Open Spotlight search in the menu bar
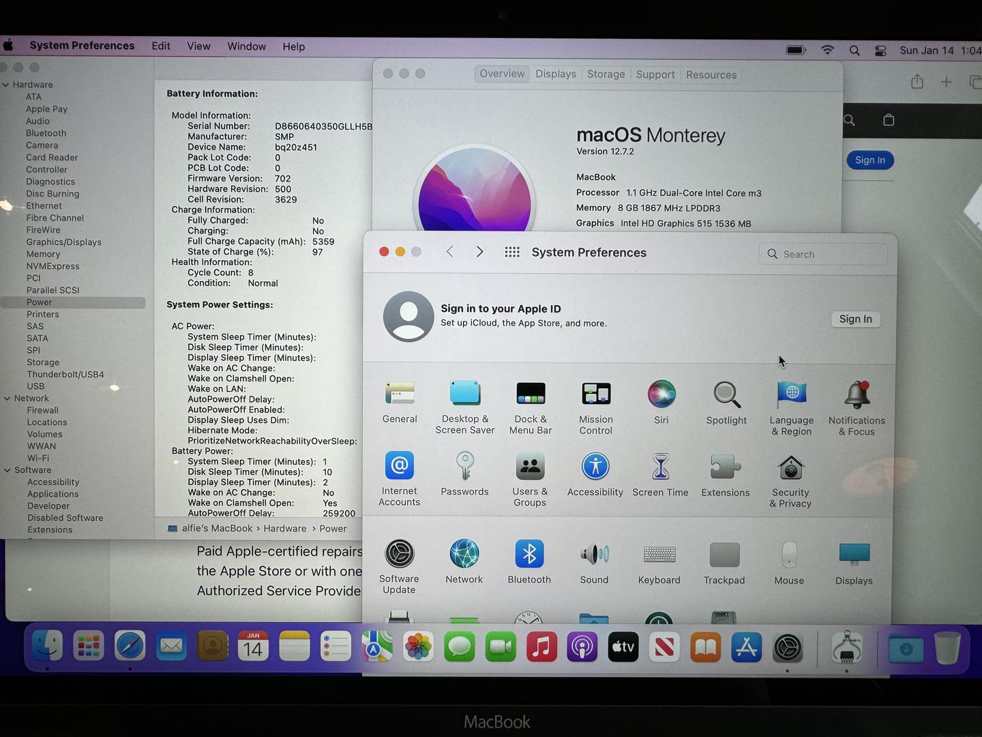This screenshot has height=737, width=982. 854,50
